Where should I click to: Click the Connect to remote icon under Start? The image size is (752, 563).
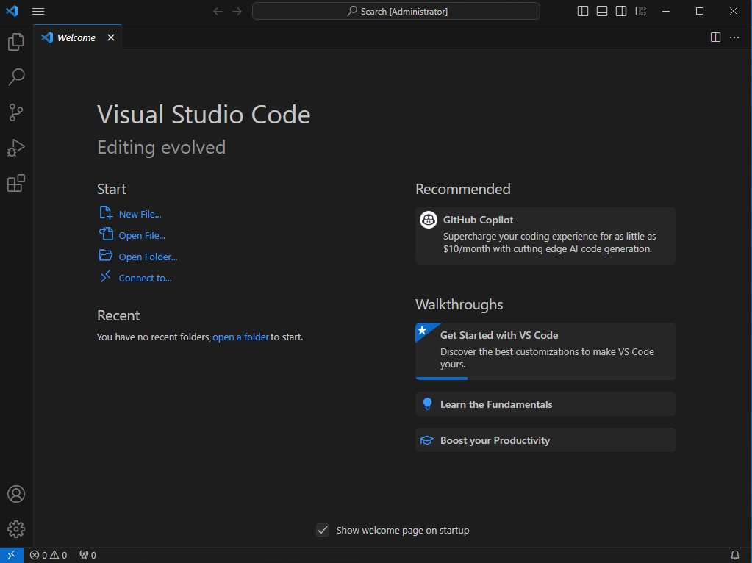106,276
